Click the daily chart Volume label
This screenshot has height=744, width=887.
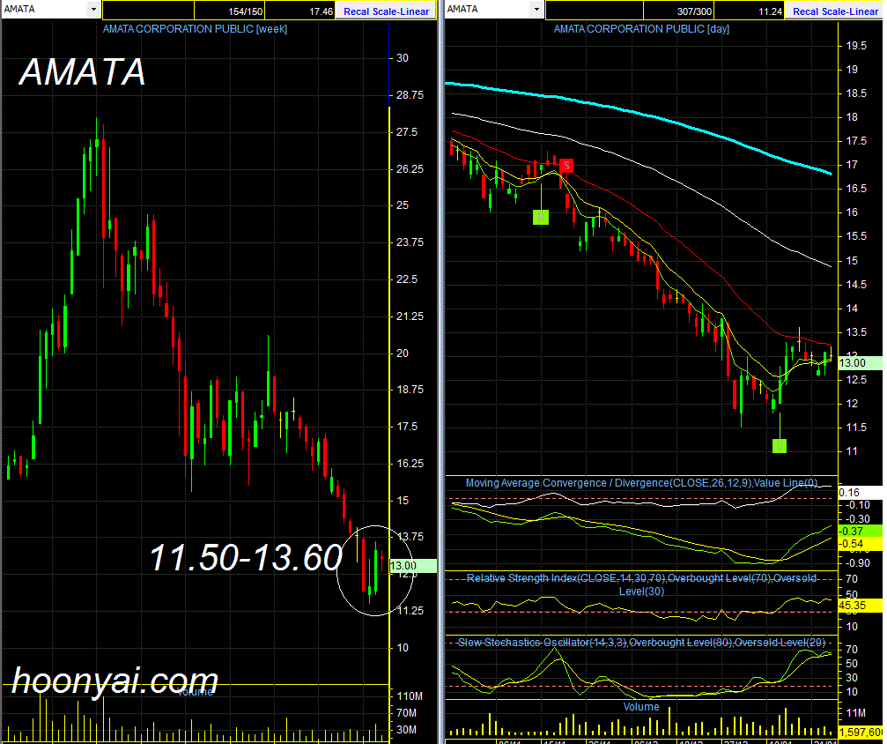click(x=641, y=707)
